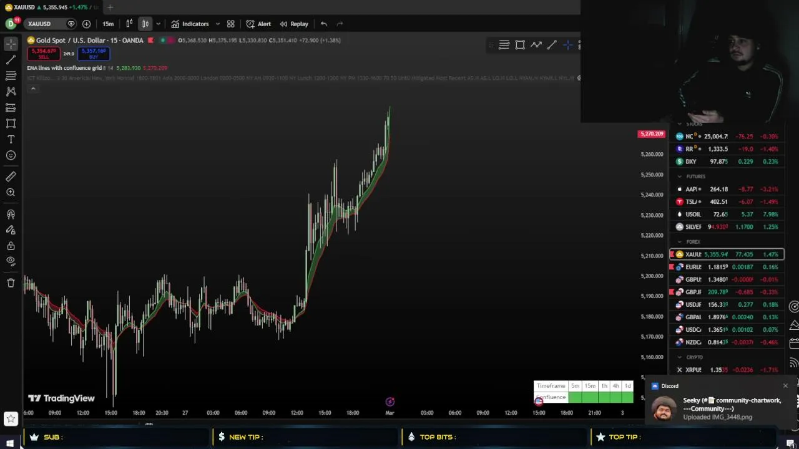Click the 1h confluence column header
The height and width of the screenshot is (449, 799).
click(x=604, y=386)
